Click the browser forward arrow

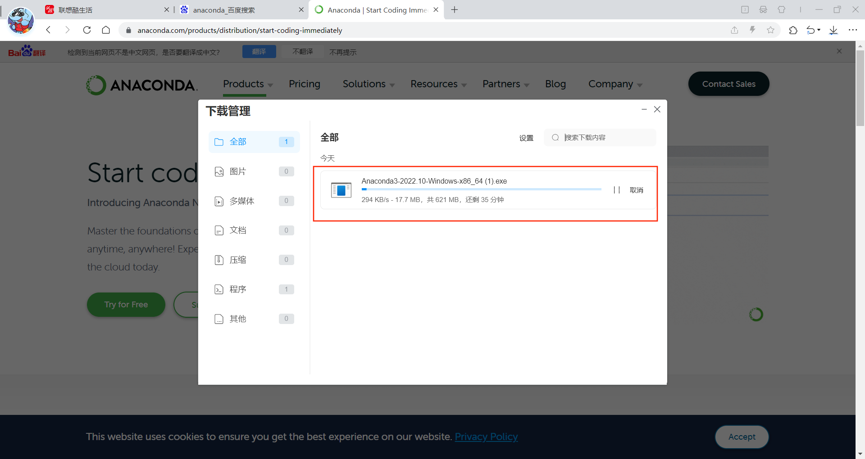68,30
